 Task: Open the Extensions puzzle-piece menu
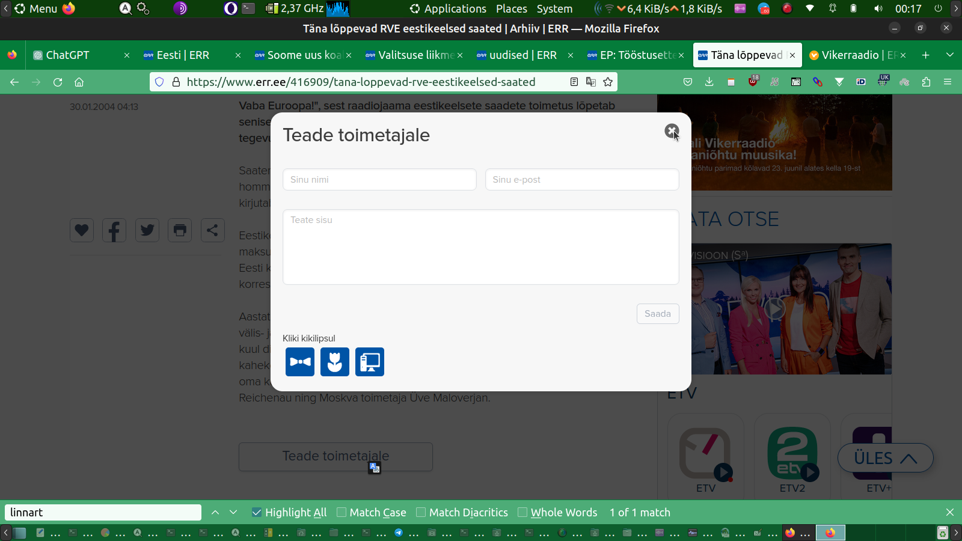926,82
